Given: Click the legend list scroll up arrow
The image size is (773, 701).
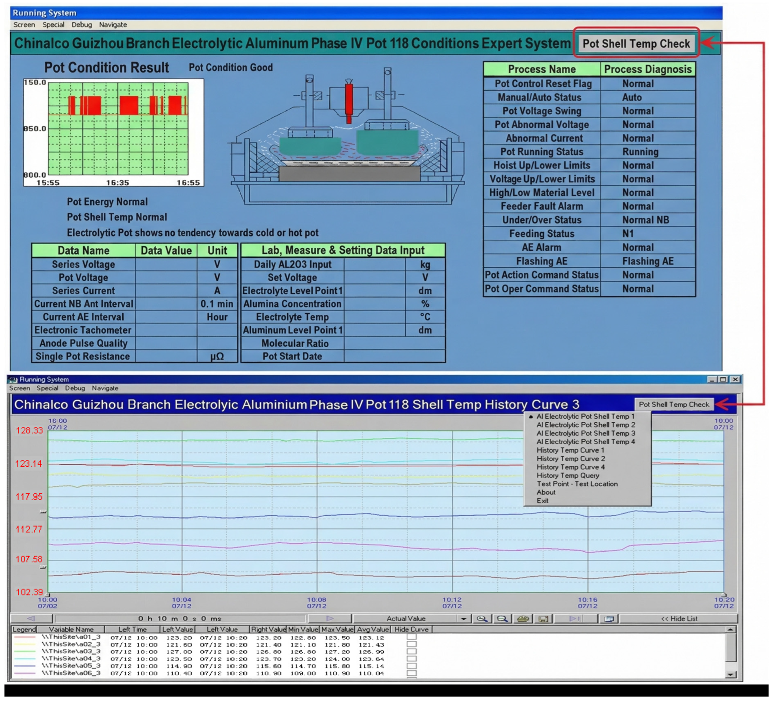Looking at the screenshot, I should [730, 629].
